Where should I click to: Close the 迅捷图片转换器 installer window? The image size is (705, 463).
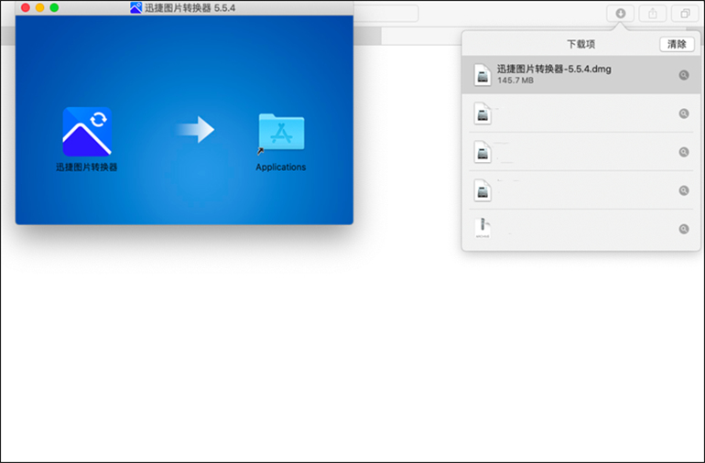[x=26, y=7]
